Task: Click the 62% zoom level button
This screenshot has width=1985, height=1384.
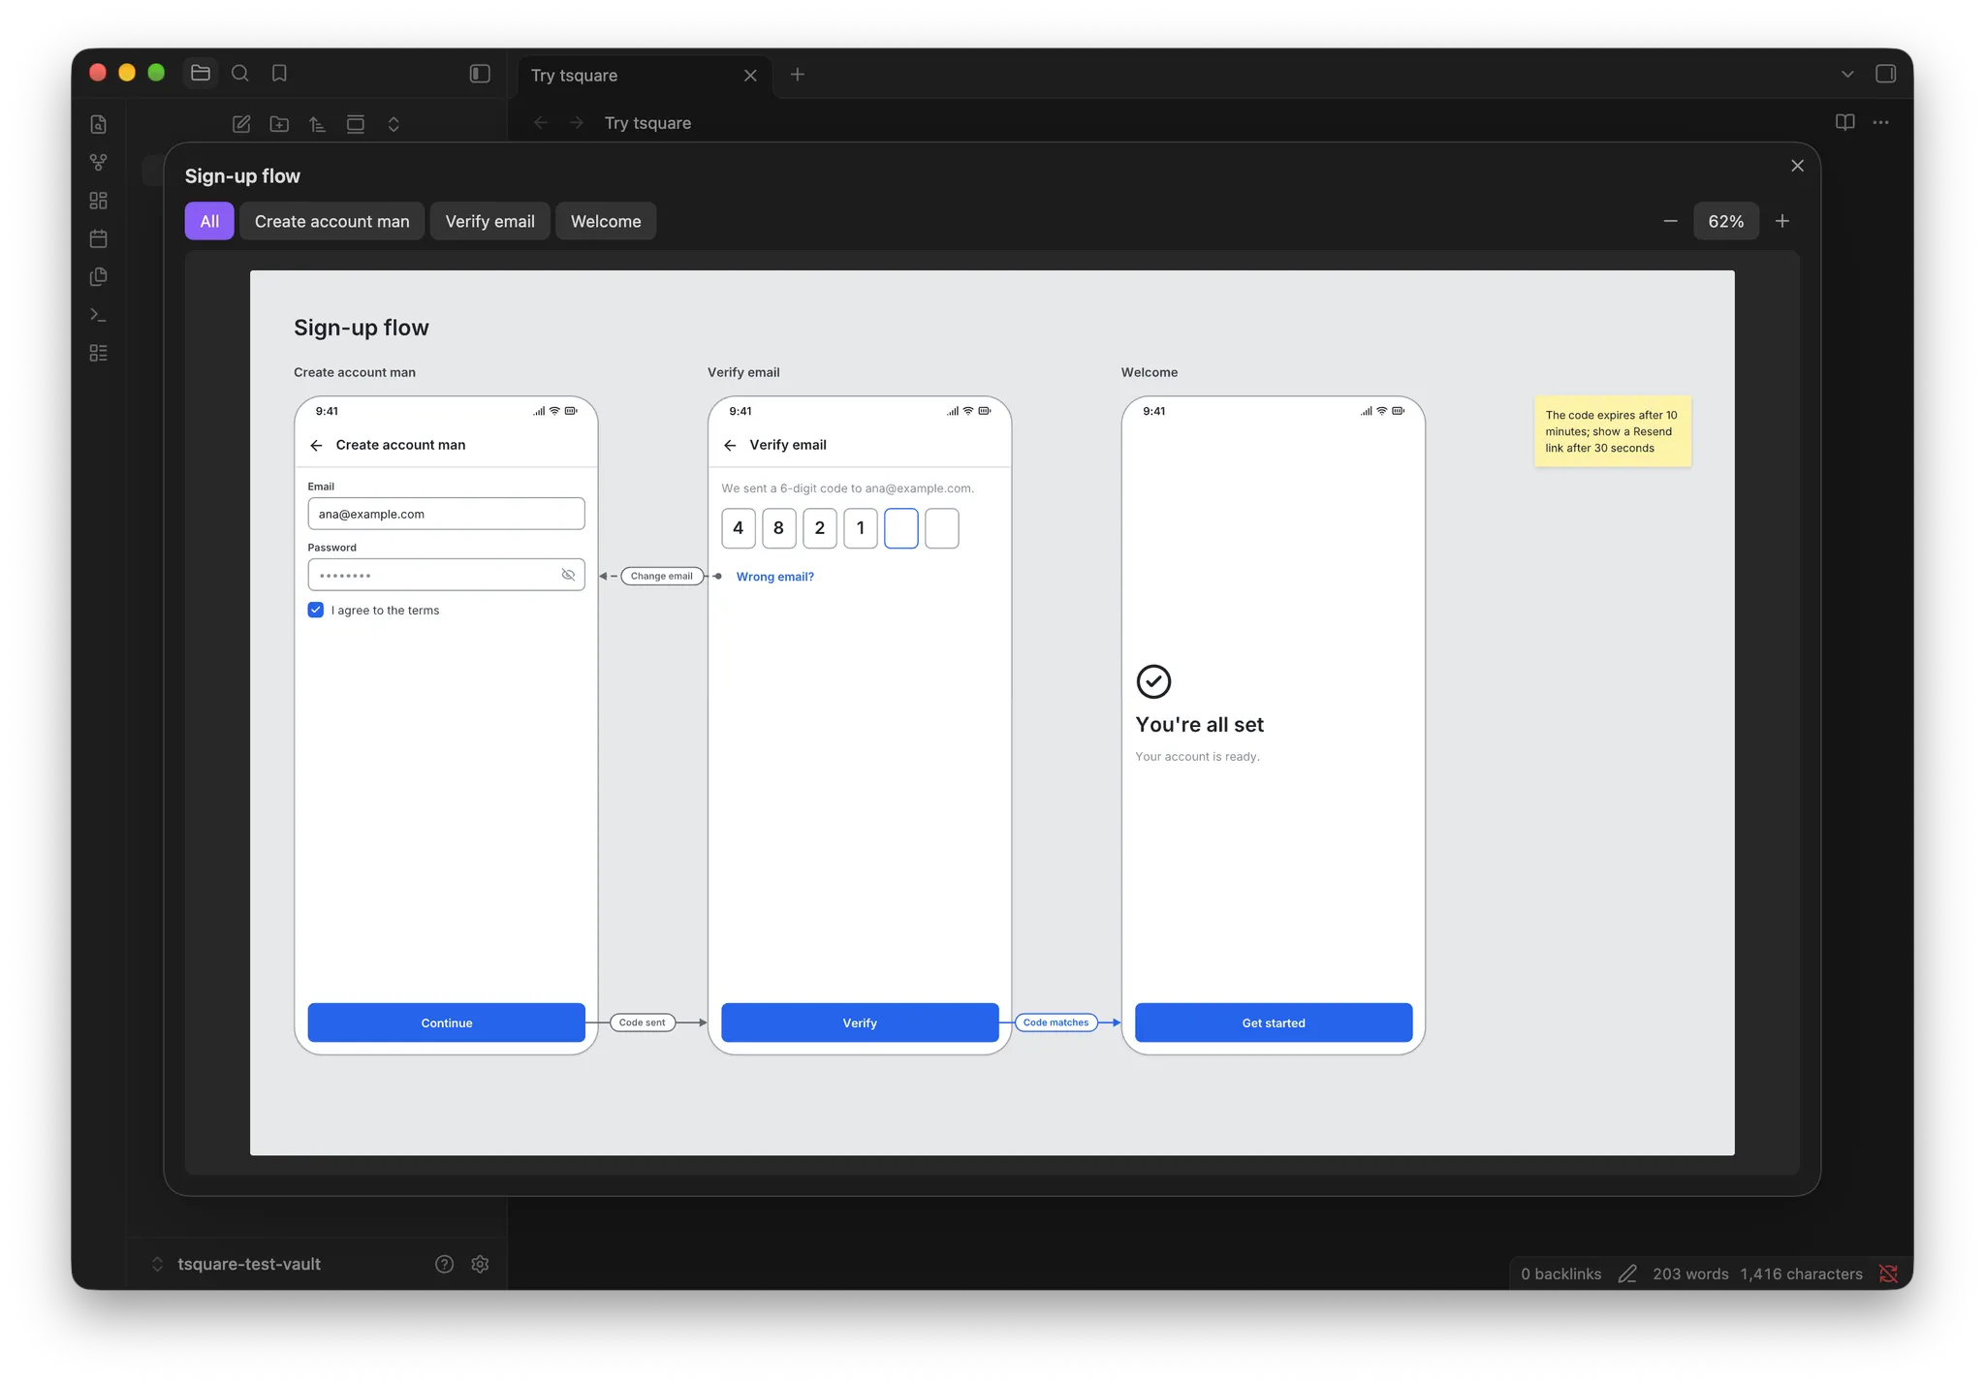Action: pos(1725,221)
